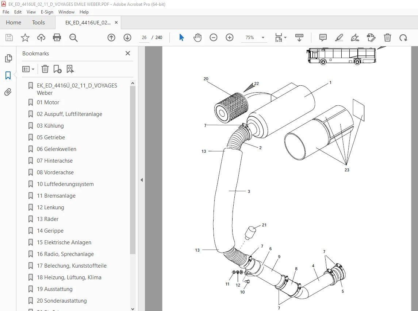Screen dimensions: 418x311
Task: Open the File menu
Action: [6, 12]
